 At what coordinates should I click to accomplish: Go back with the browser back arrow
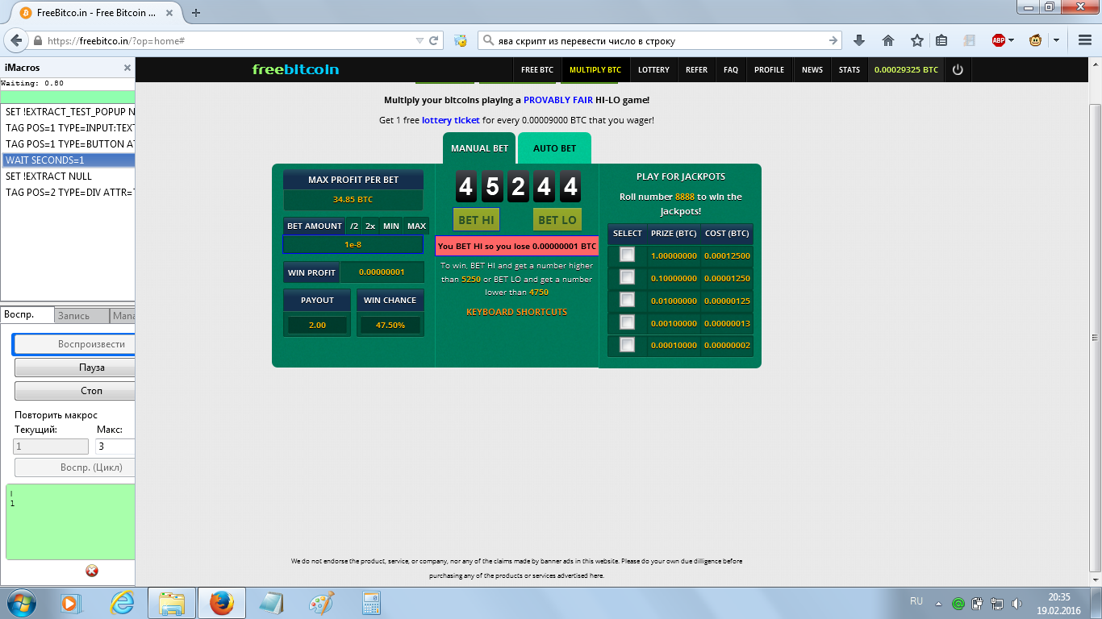pyautogui.click(x=16, y=40)
